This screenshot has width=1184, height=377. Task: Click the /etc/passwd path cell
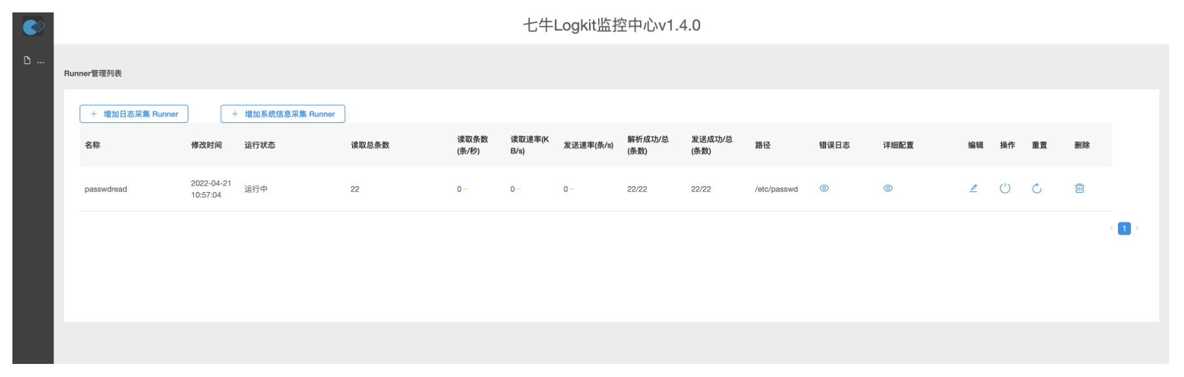(776, 189)
